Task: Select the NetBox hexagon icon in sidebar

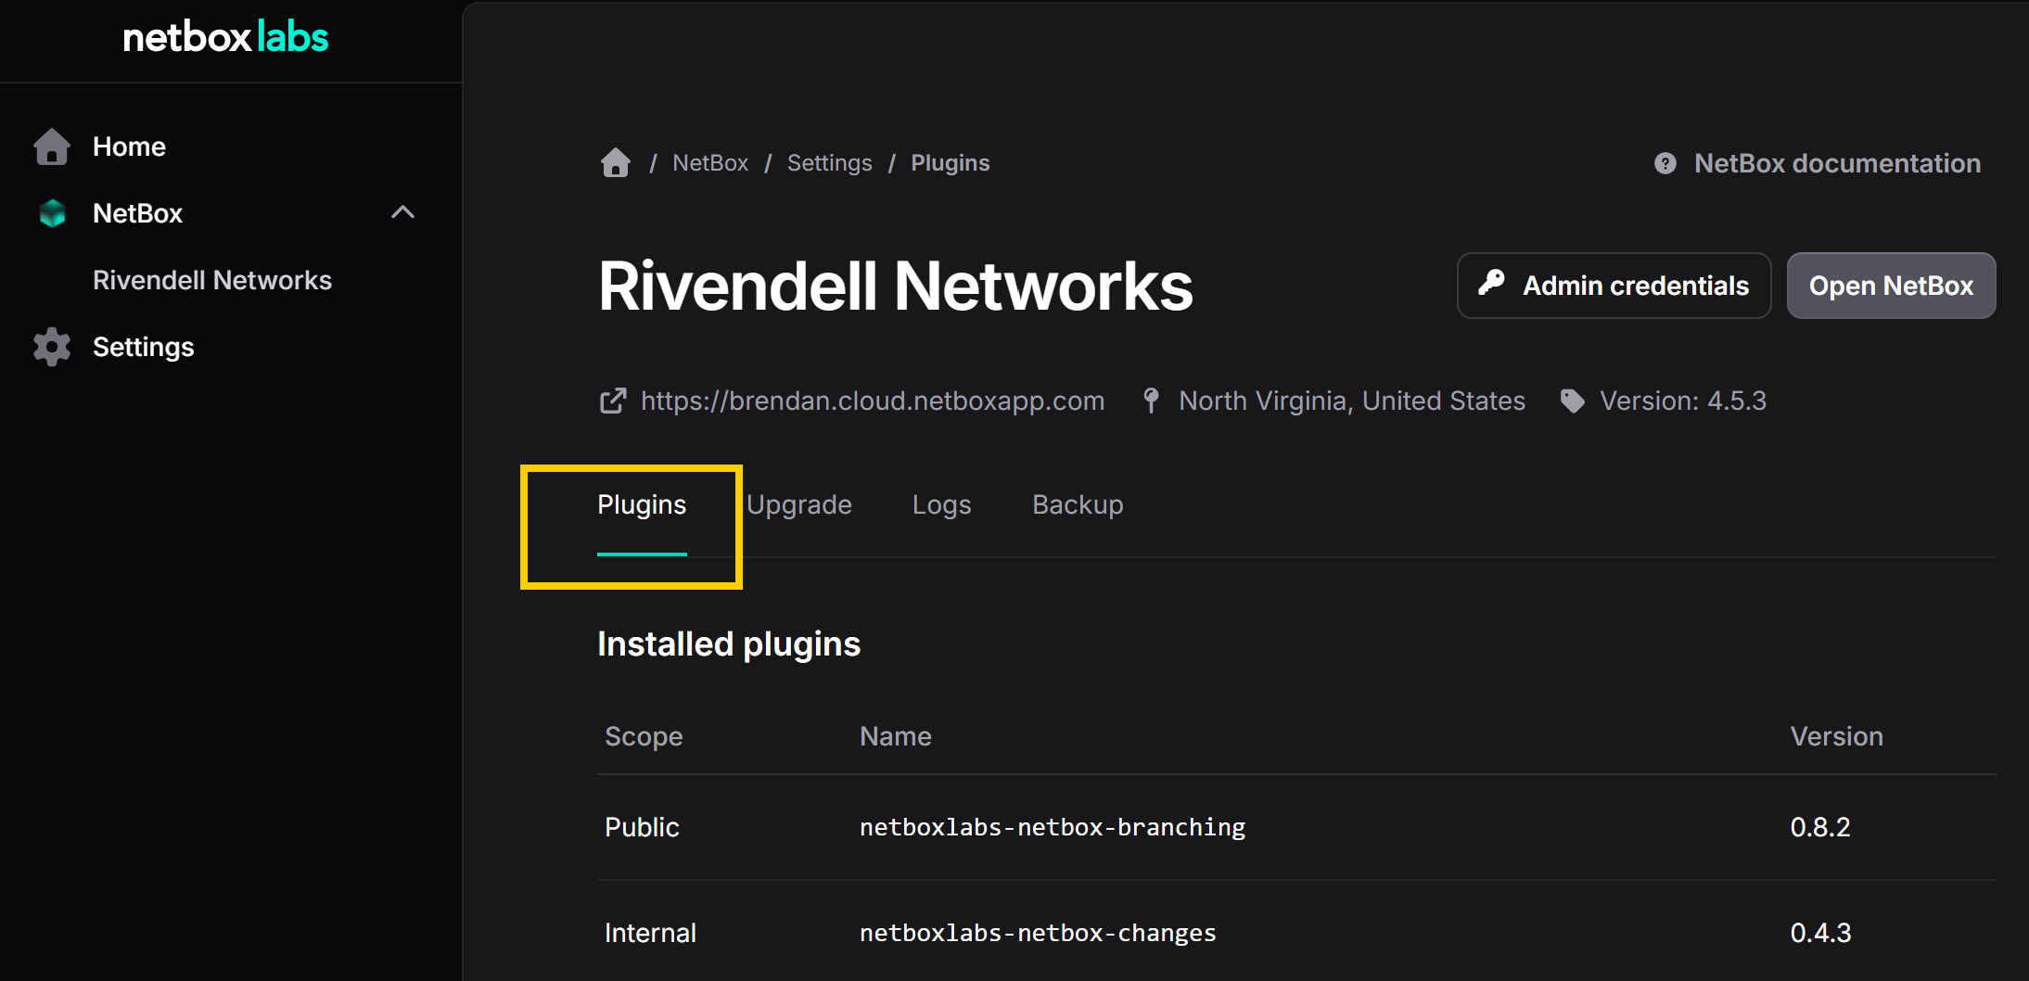Action: pyautogui.click(x=52, y=213)
